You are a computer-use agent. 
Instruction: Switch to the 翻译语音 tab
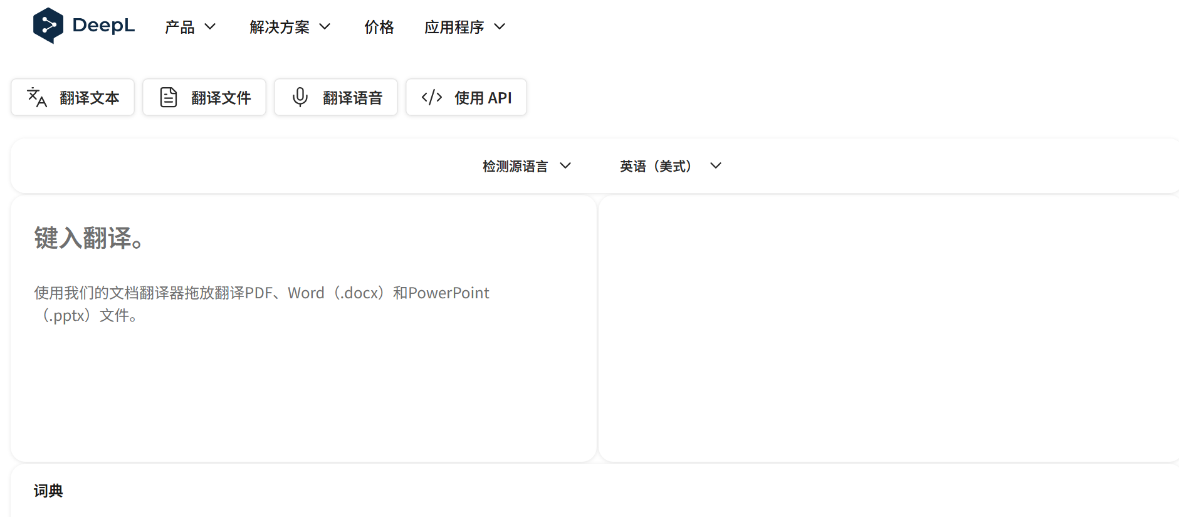coord(336,97)
